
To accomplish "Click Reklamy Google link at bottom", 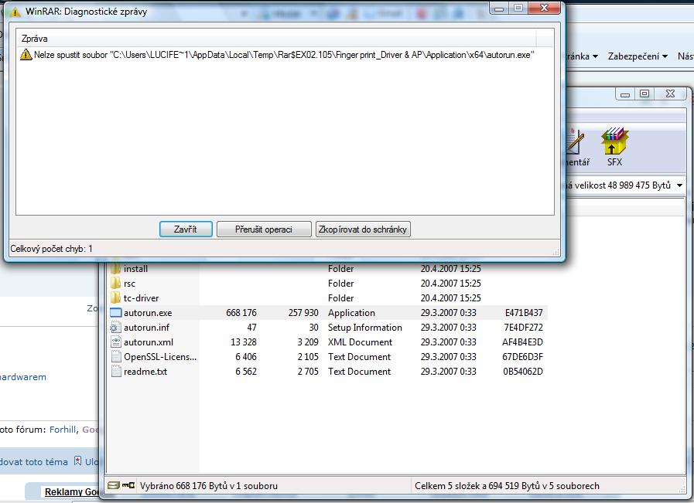I will tap(71, 492).
